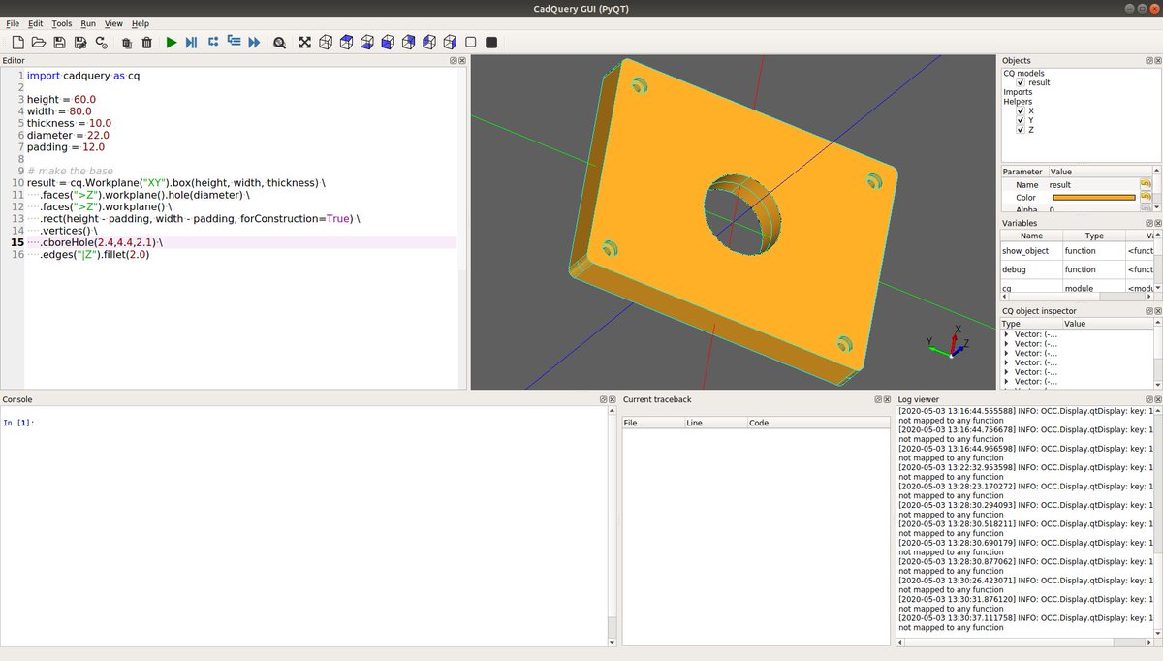Click the magnifier Inspect icon

point(279,42)
